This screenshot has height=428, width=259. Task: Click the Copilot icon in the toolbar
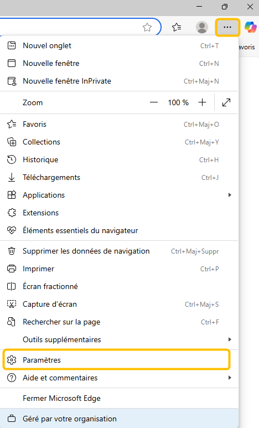pyautogui.click(x=251, y=27)
